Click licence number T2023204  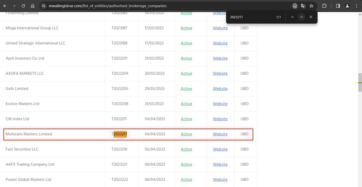pyautogui.click(x=120, y=73)
